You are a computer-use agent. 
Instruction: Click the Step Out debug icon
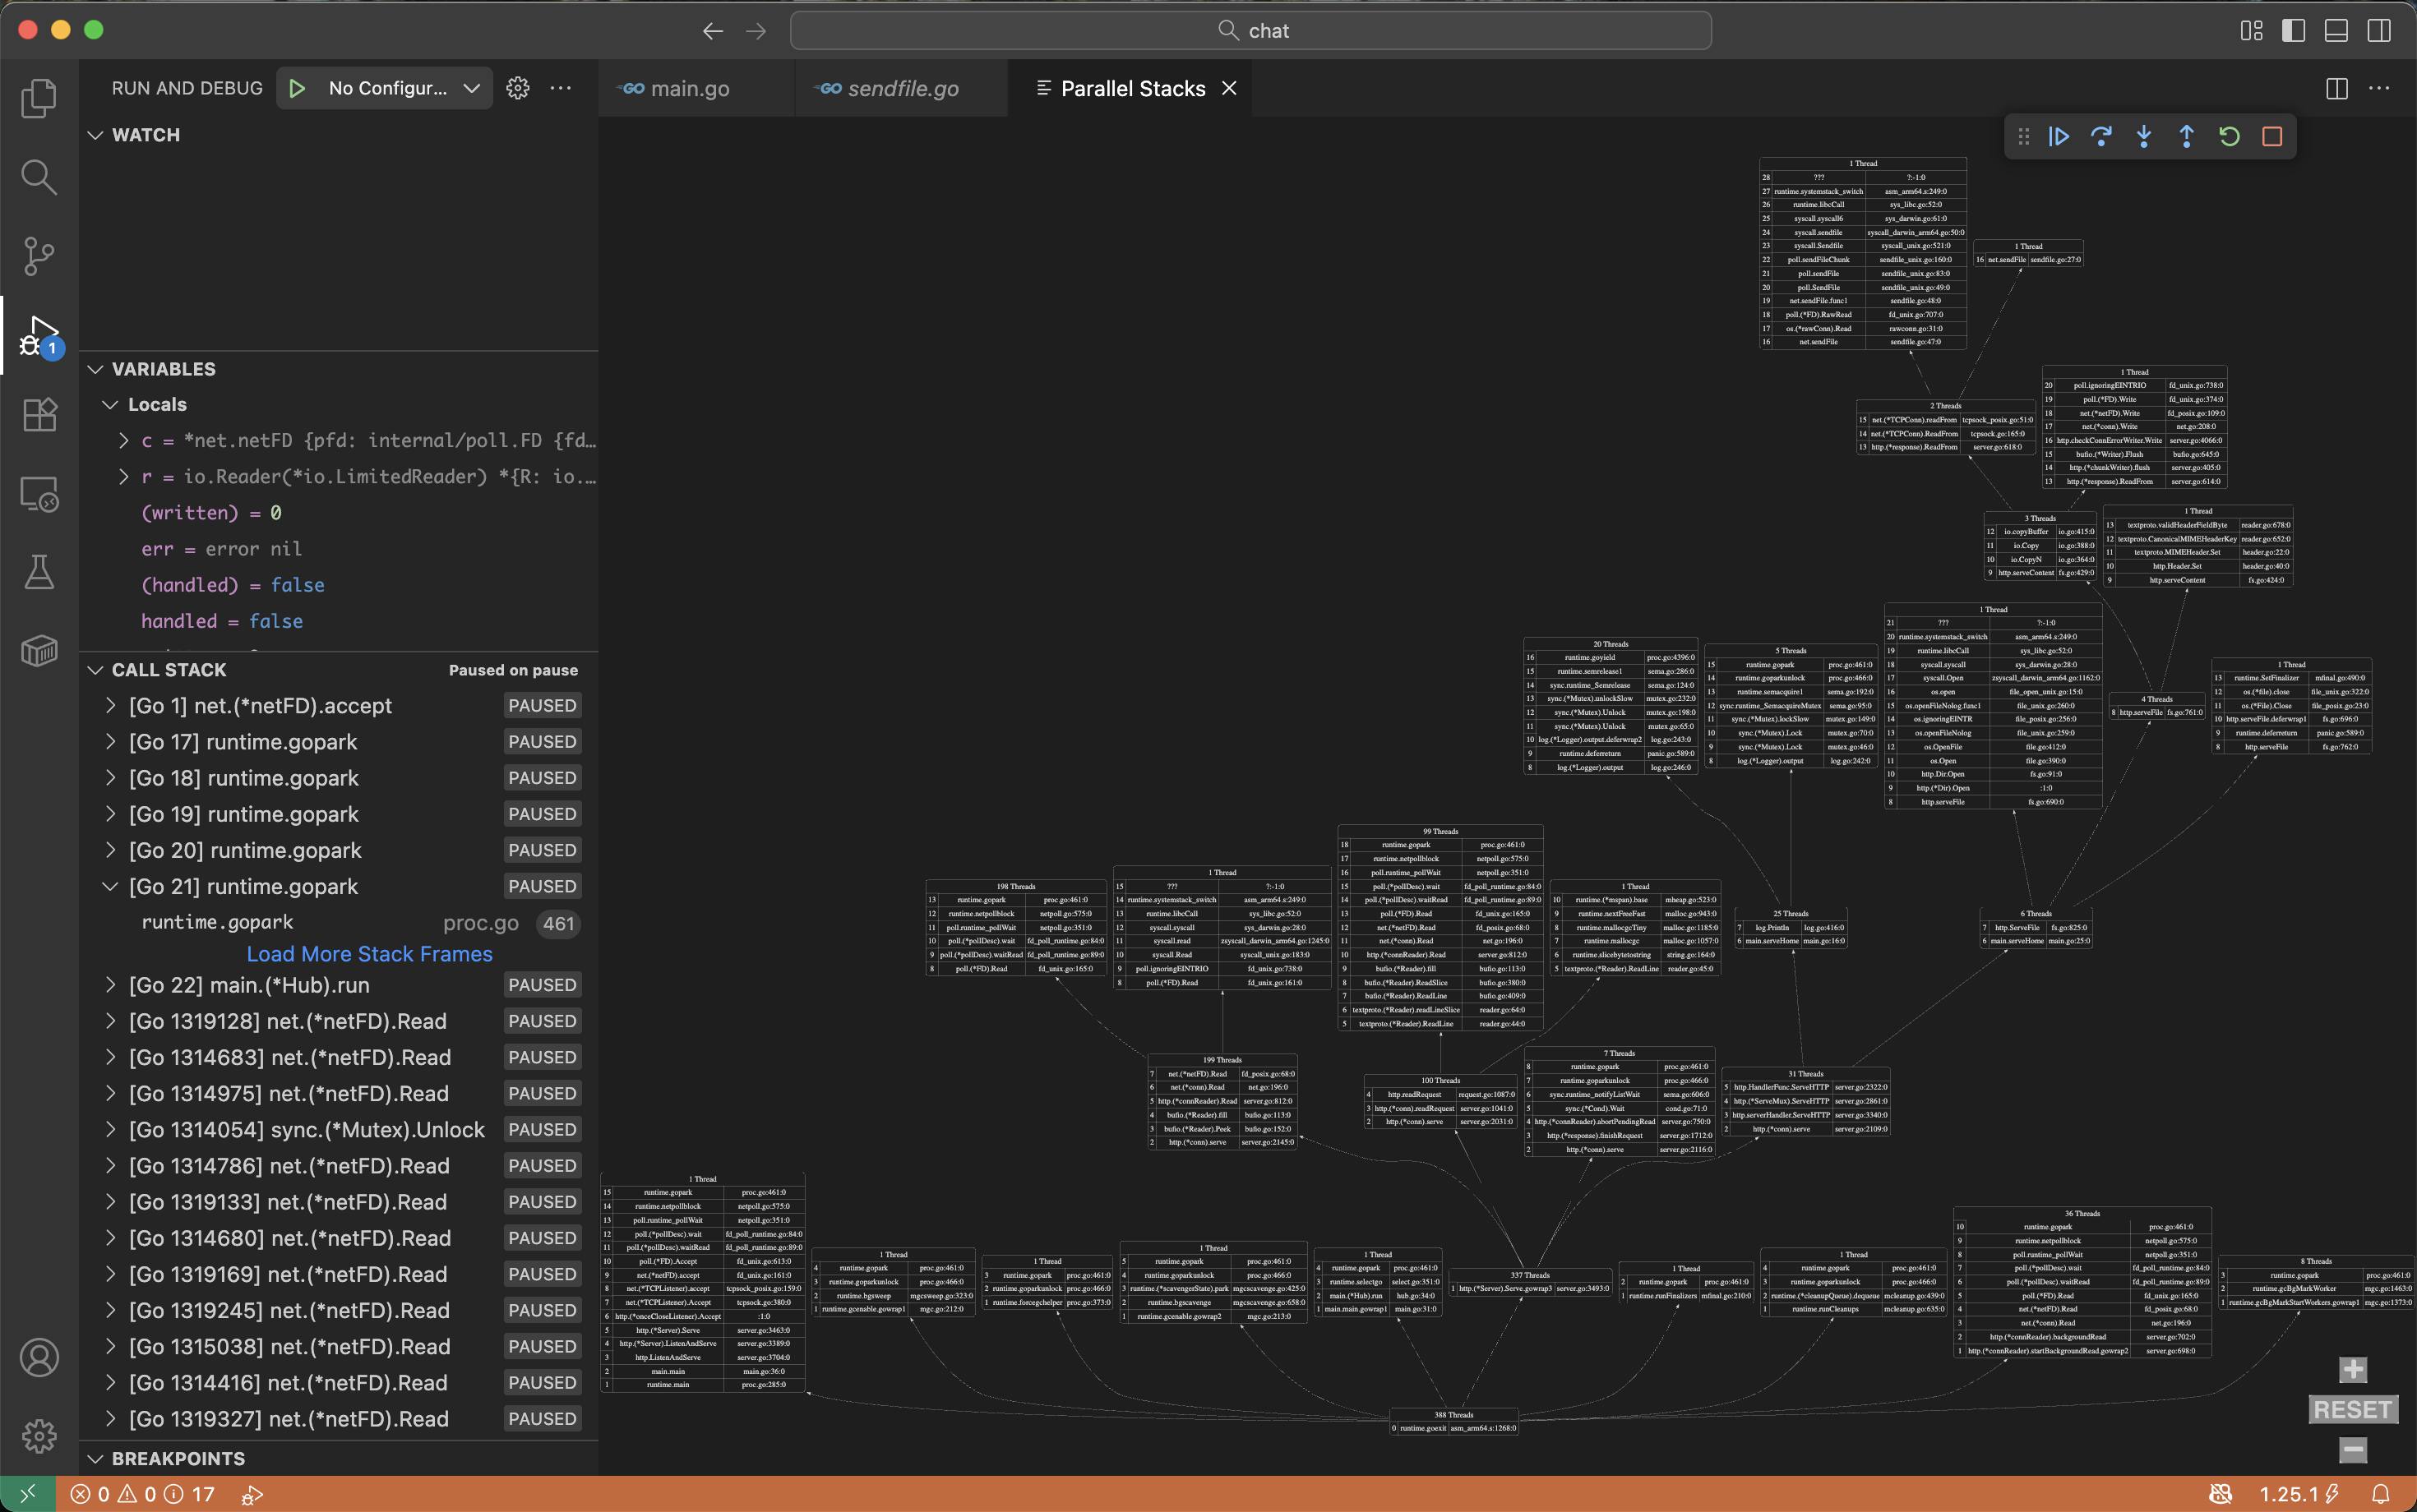click(x=2186, y=137)
